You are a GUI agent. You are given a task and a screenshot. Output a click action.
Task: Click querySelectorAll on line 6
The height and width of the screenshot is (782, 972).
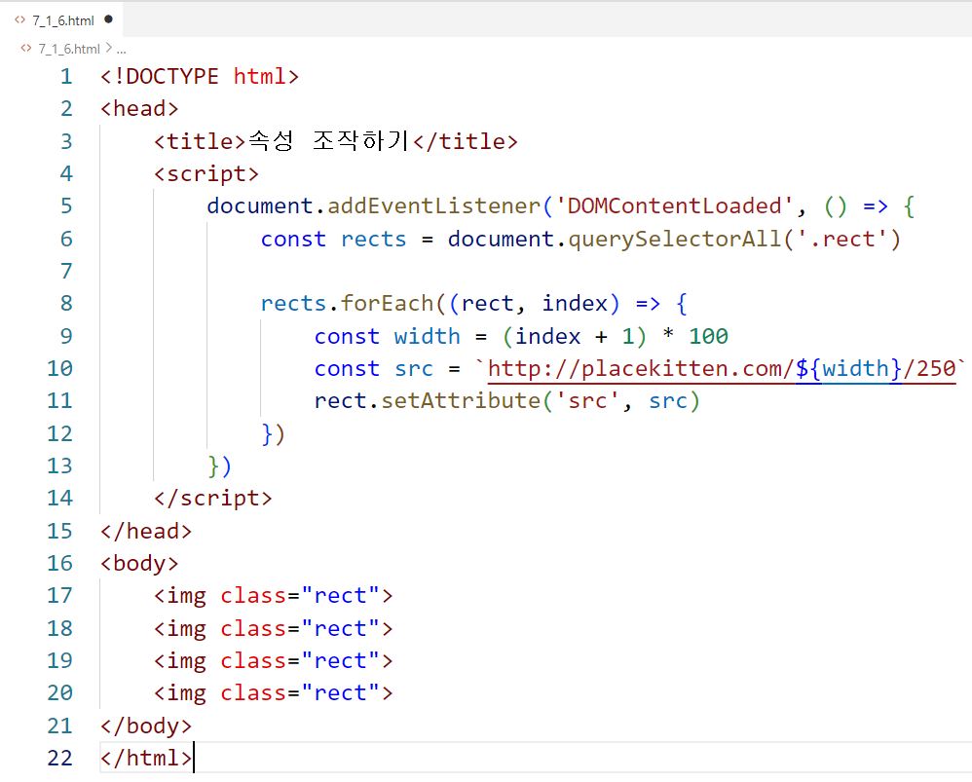(675, 240)
